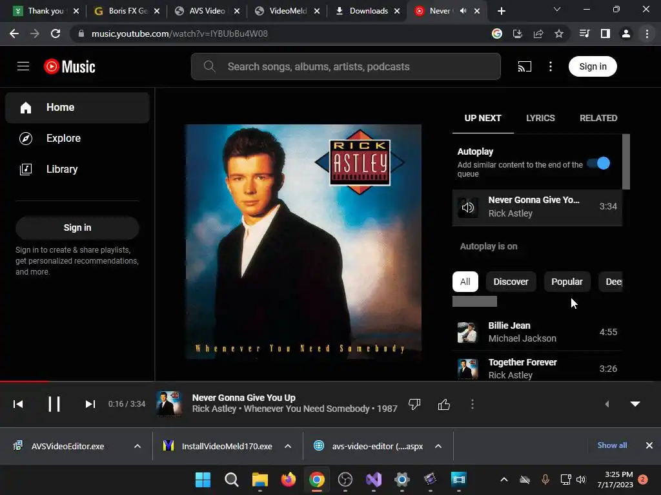The image size is (661, 495).
Task: Open media controls icon in Chrome toolbar
Action: [x=585, y=34]
